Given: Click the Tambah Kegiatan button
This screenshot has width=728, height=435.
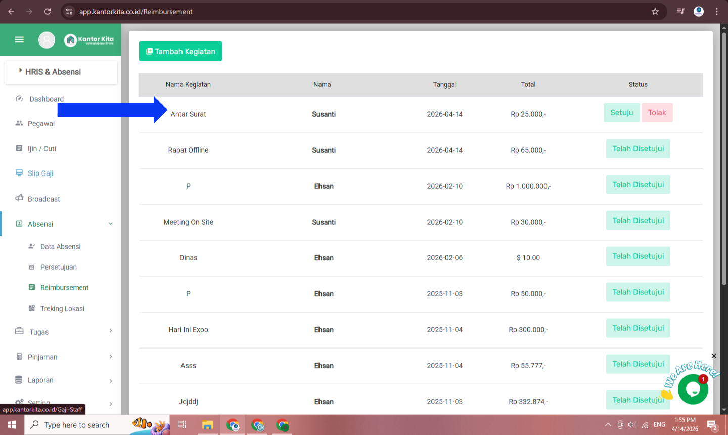Looking at the screenshot, I should (x=180, y=51).
